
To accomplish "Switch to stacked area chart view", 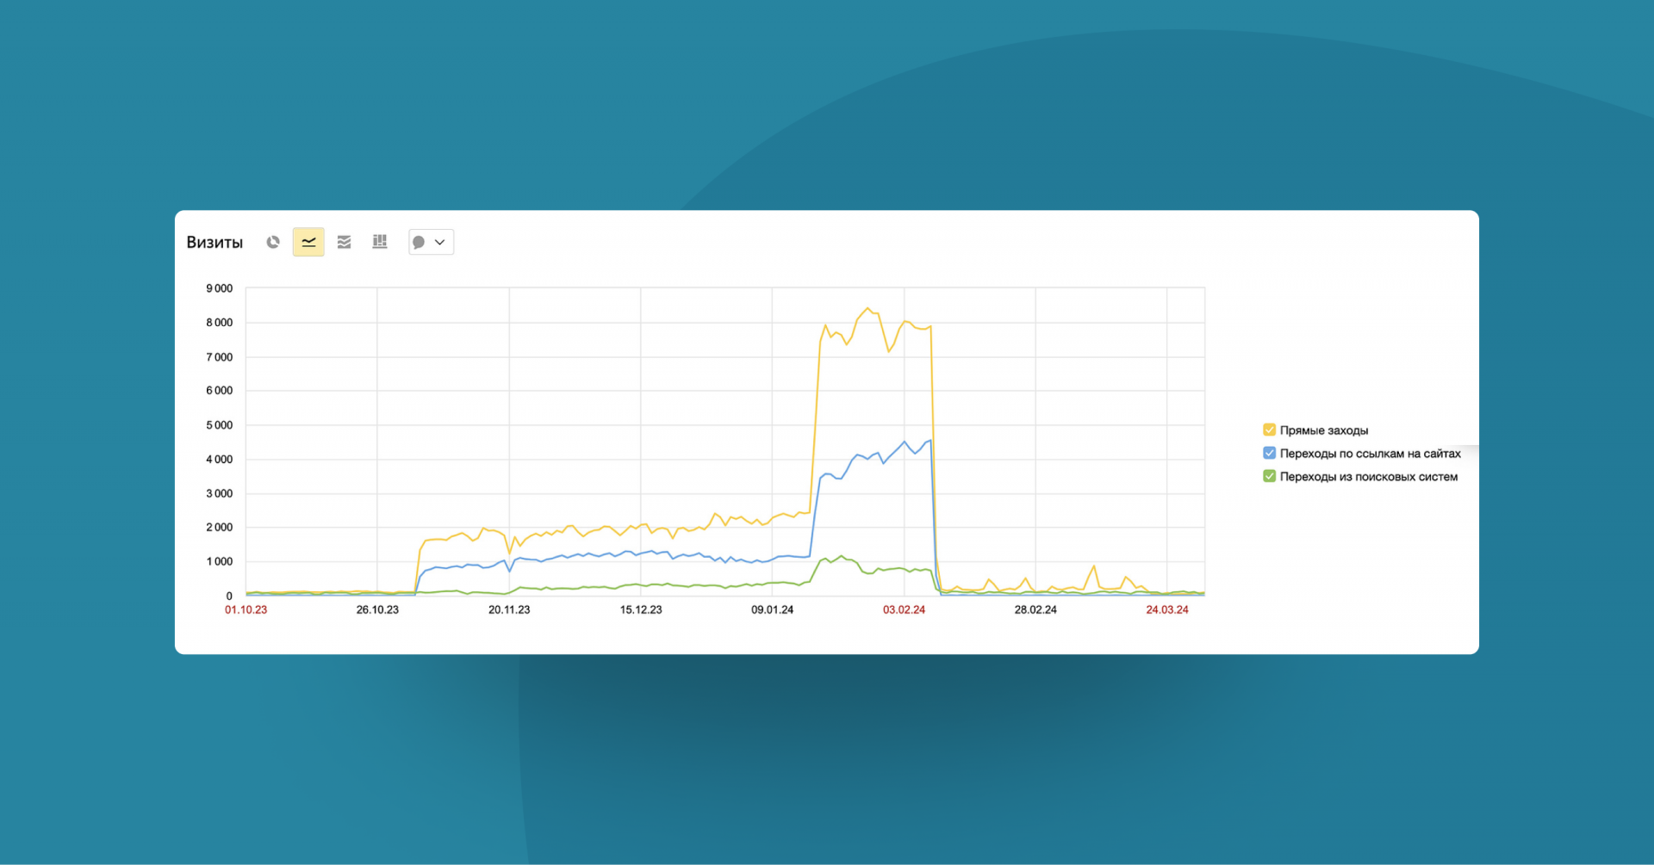I will (x=345, y=243).
